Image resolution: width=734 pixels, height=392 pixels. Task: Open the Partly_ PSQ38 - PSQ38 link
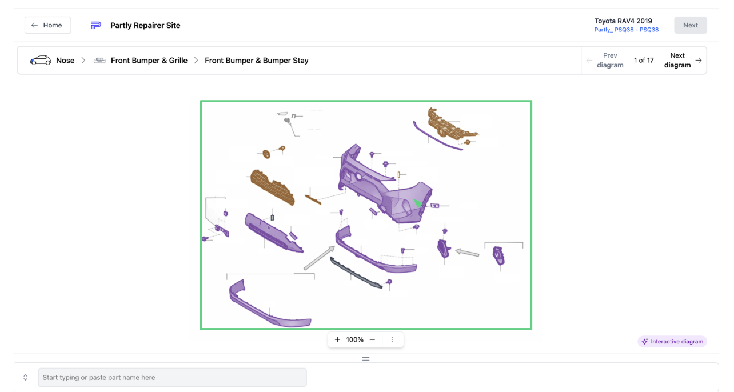tap(626, 30)
